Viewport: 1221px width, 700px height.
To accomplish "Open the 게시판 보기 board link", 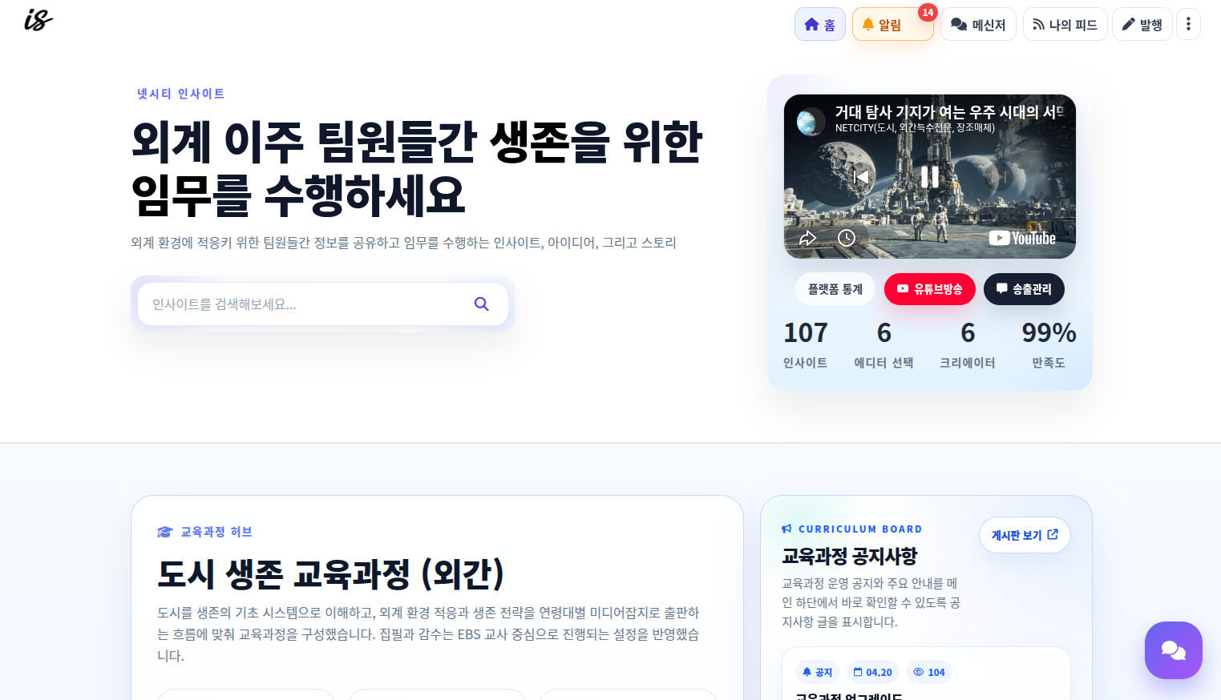I will 1025,535.
